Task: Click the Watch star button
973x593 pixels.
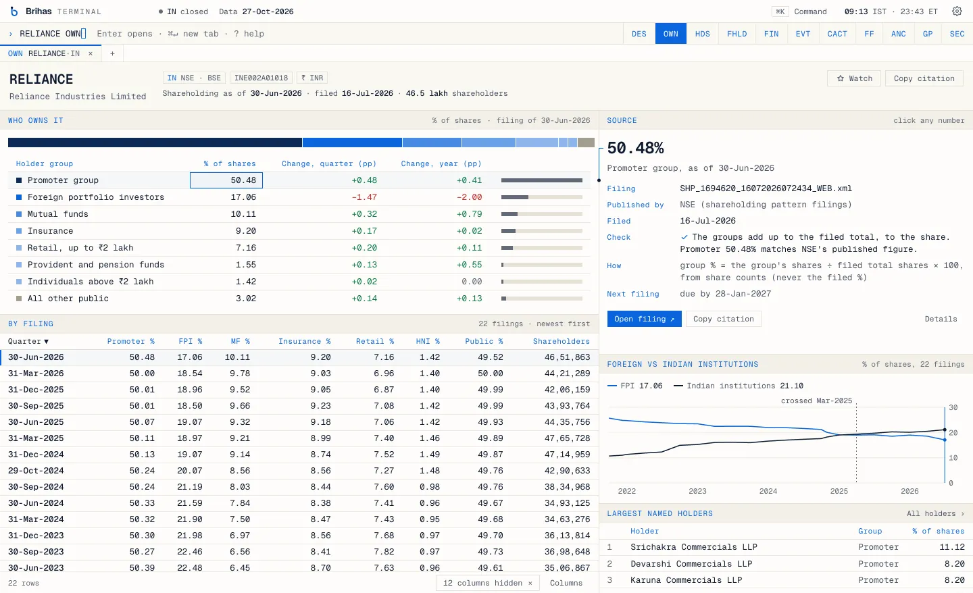Action: (854, 78)
